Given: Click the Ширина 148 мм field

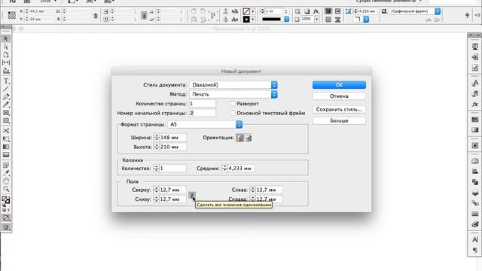Looking at the screenshot, I should click(x=172, y=138).
